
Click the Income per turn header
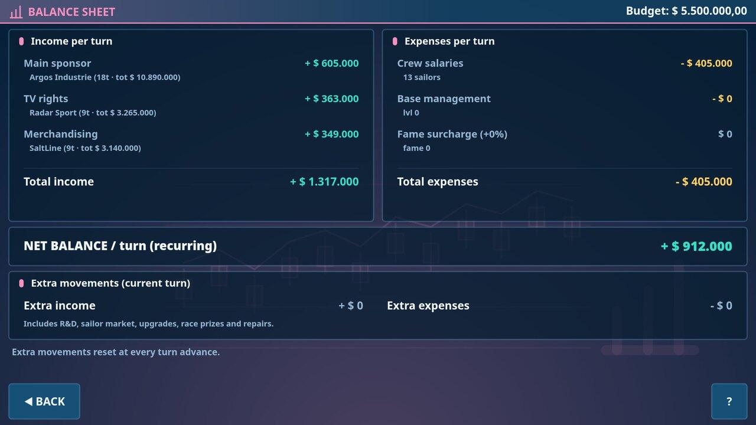click(x=71, y=41)
